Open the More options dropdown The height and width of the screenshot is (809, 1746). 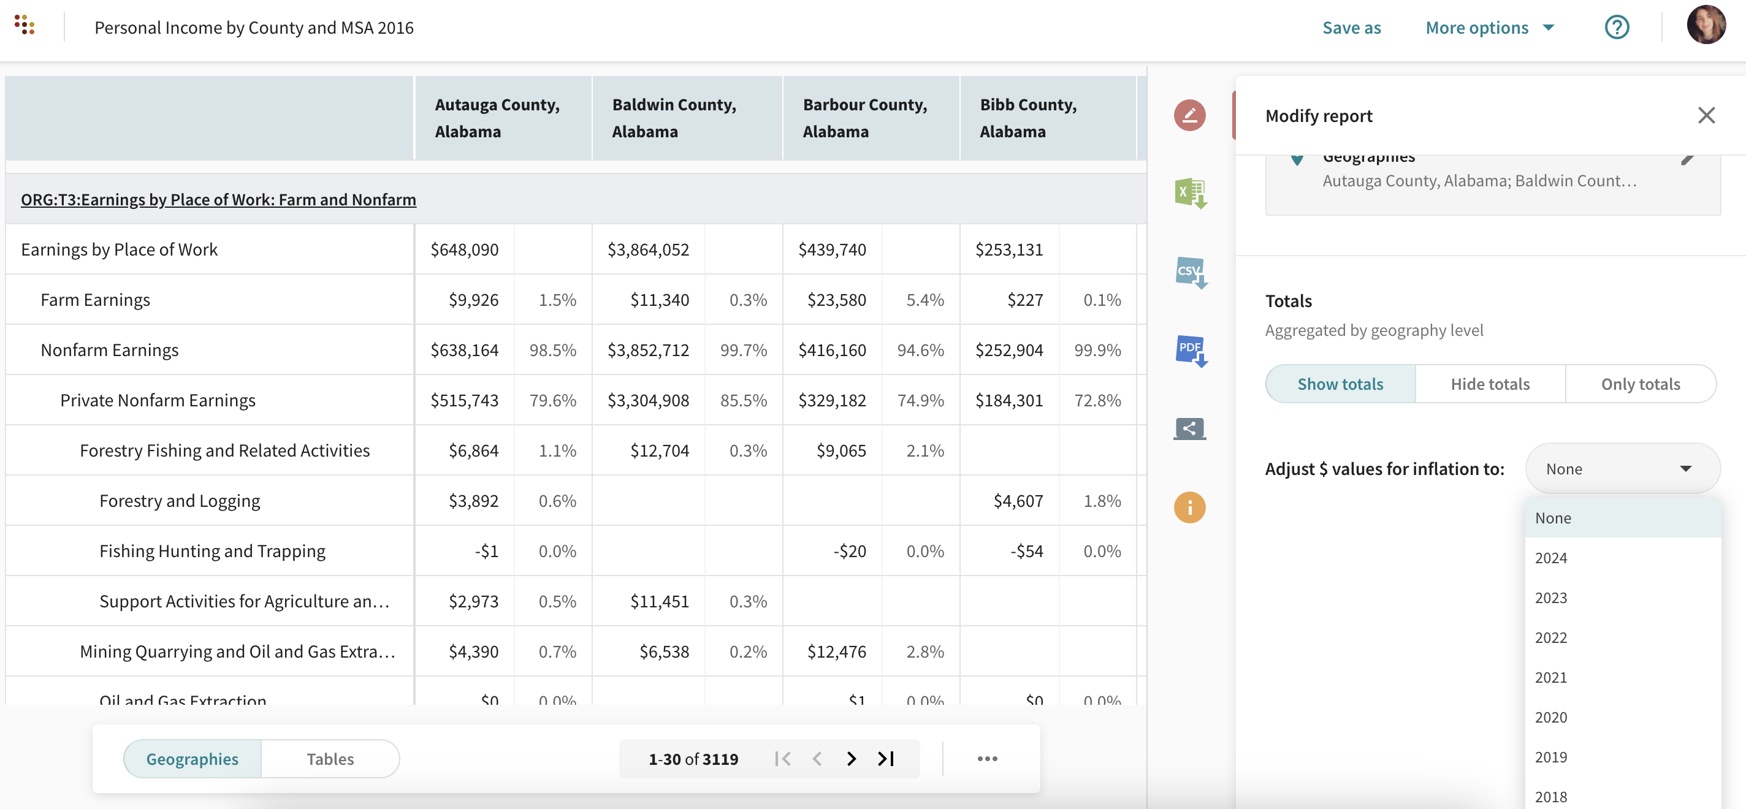point(1489,28)
